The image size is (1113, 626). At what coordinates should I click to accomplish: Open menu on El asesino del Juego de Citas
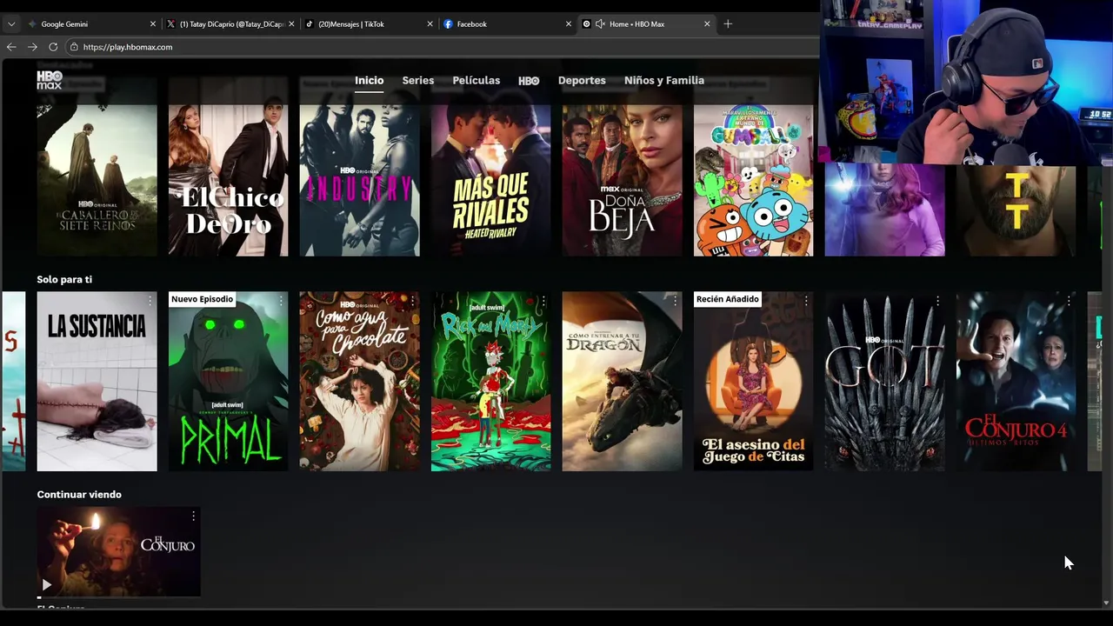(x=806, y=301)
